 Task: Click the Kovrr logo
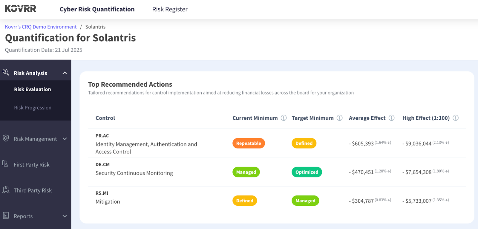[x=20, y=9]
